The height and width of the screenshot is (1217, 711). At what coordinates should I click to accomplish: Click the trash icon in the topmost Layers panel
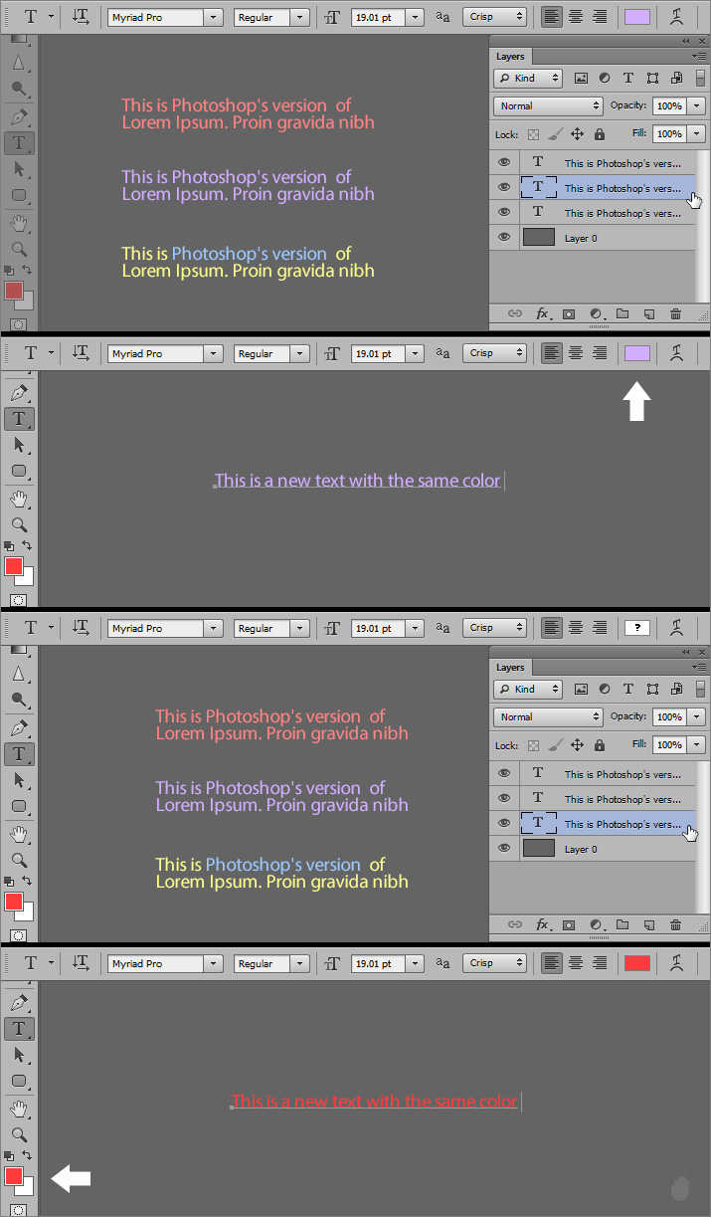675,313
